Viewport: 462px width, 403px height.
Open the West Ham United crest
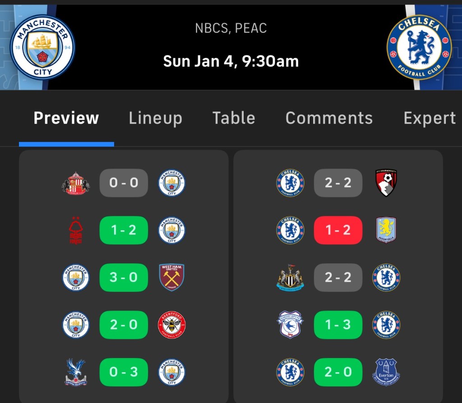(x=172, y=278)
